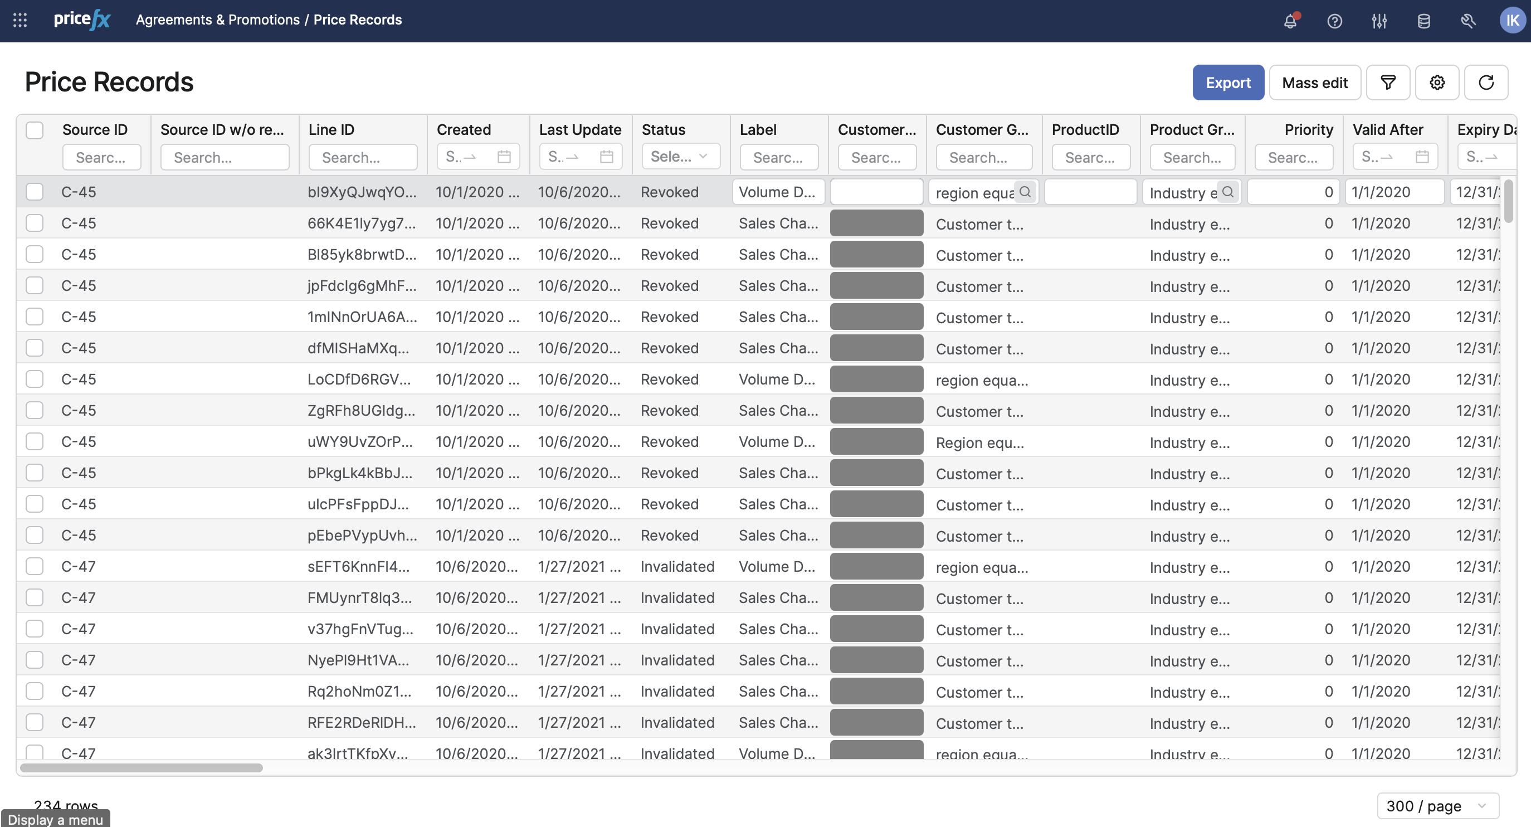Open the sliders configuration icon
The width and height of the screenshot is (1531, 827).
[x=1379, y=21]
